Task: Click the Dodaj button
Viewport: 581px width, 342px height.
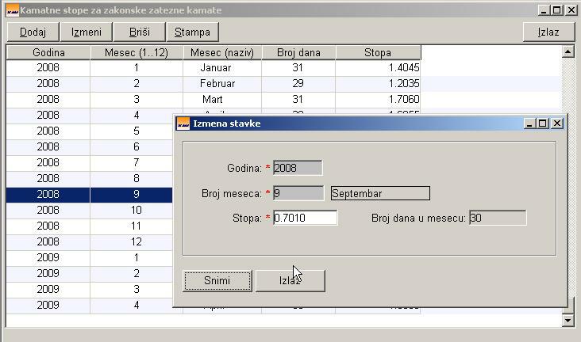Action: pos(33,32)
